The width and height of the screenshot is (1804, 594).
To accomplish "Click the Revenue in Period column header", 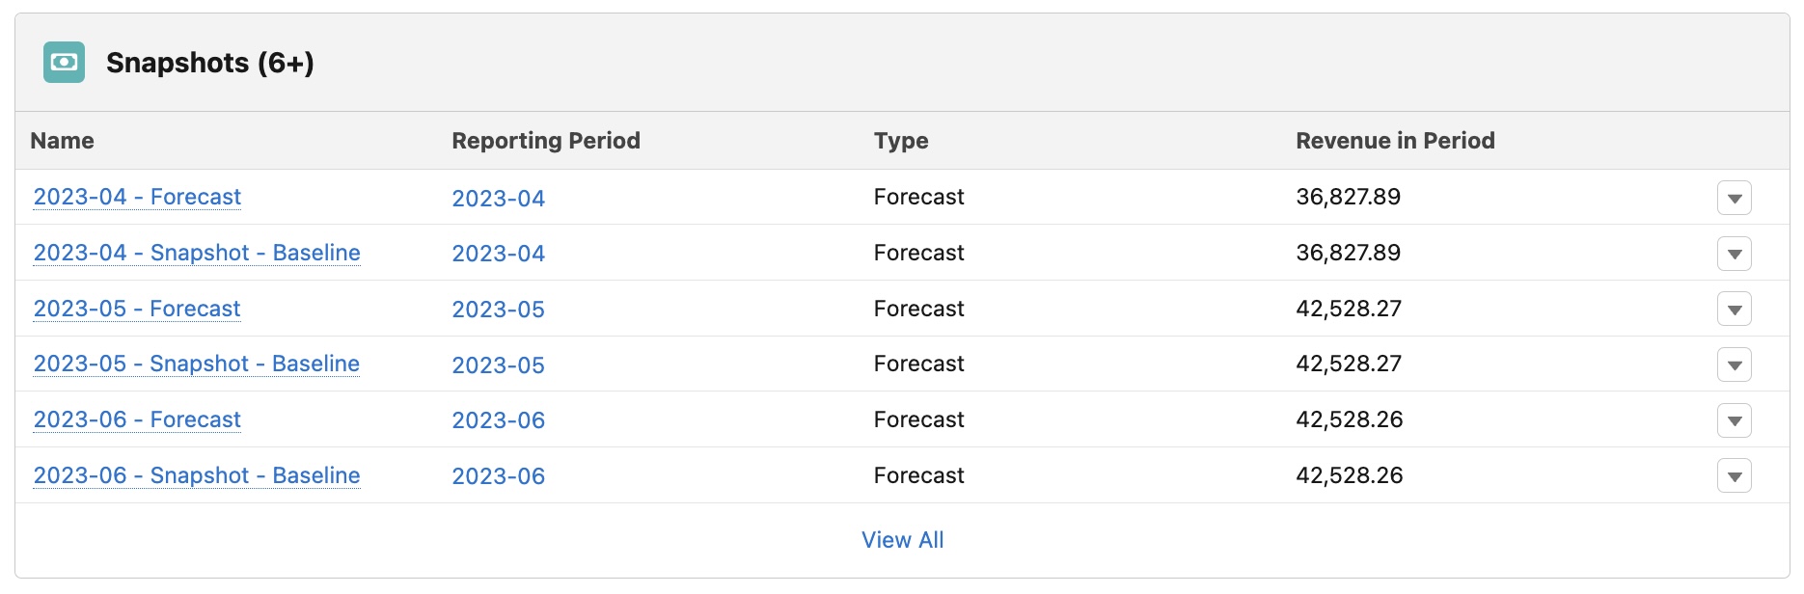I will [1394, 140].
